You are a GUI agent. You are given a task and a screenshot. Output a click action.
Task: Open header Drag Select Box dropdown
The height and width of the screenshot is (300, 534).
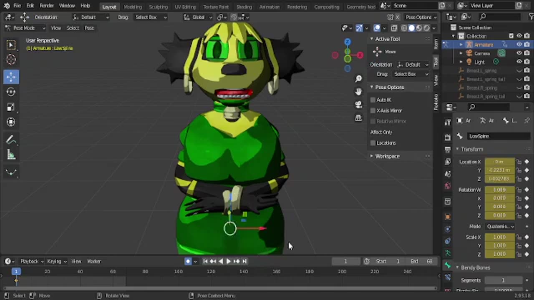pos(151,17)
